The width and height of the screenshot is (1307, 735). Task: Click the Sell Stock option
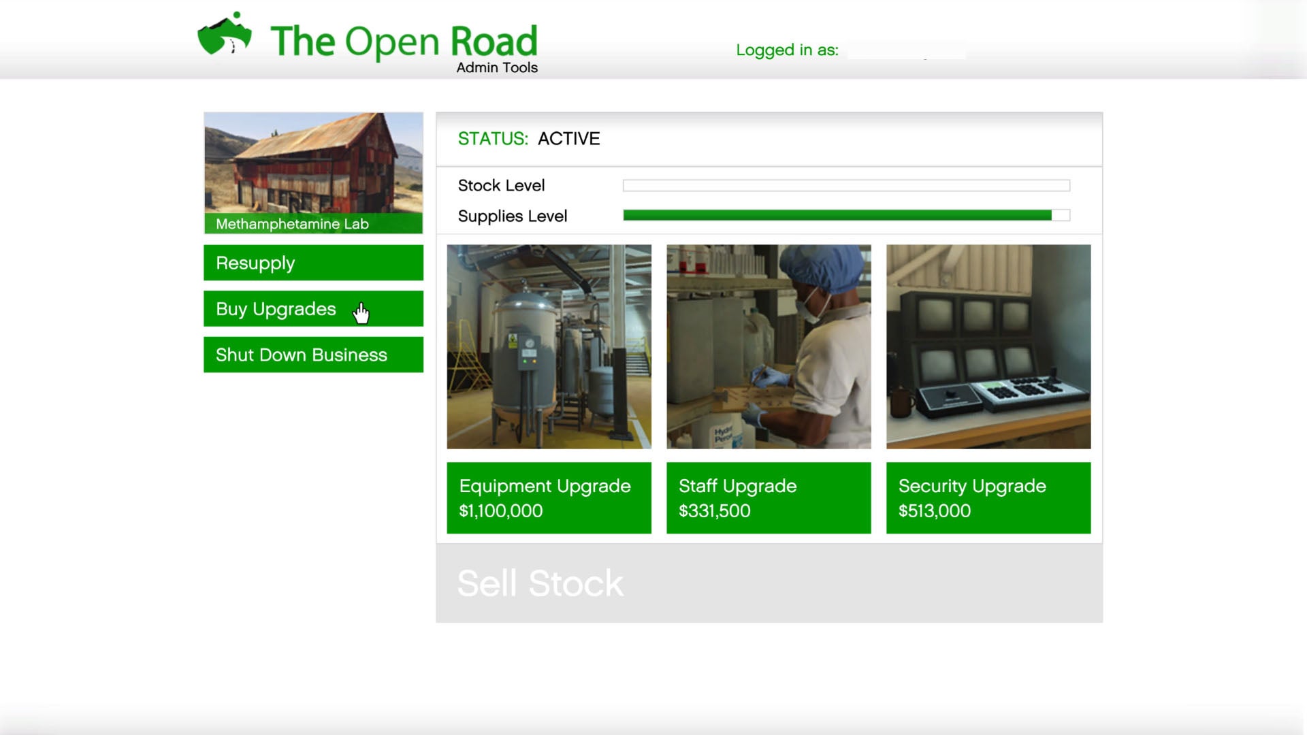(541, 583)
